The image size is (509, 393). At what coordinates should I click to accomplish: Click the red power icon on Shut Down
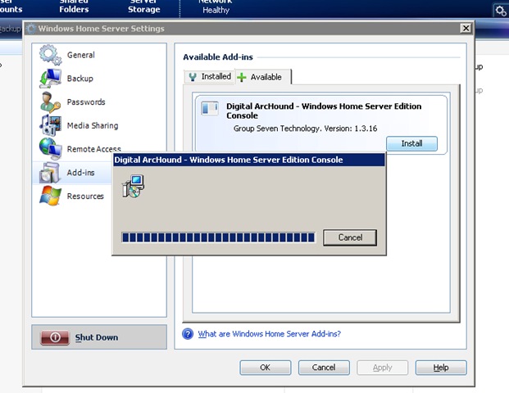coord(55,337)
